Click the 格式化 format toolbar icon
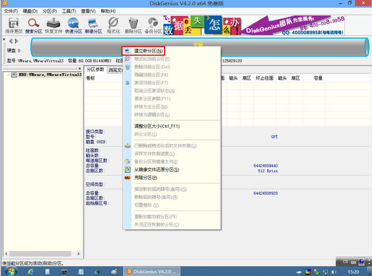Screen dimensions: 372x276 click(113, 25)
